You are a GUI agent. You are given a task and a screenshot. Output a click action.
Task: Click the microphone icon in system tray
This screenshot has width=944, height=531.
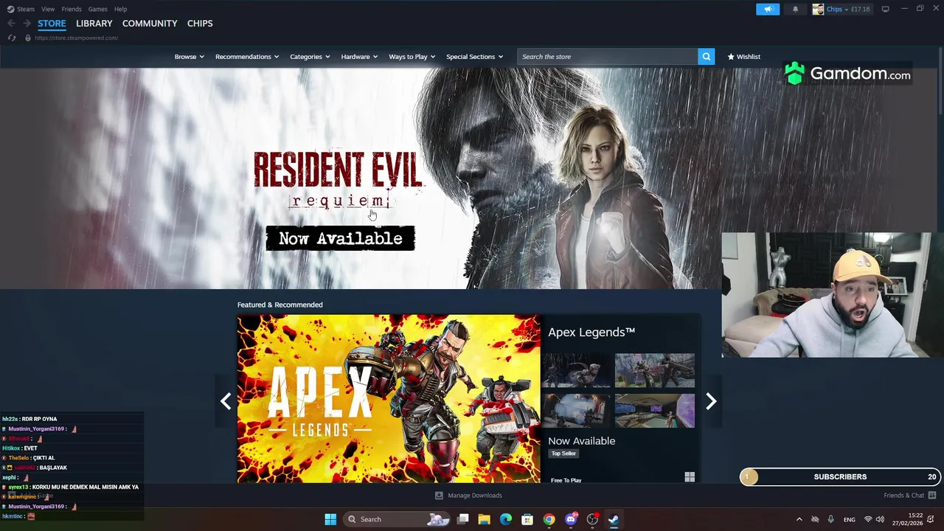(831, 519)
